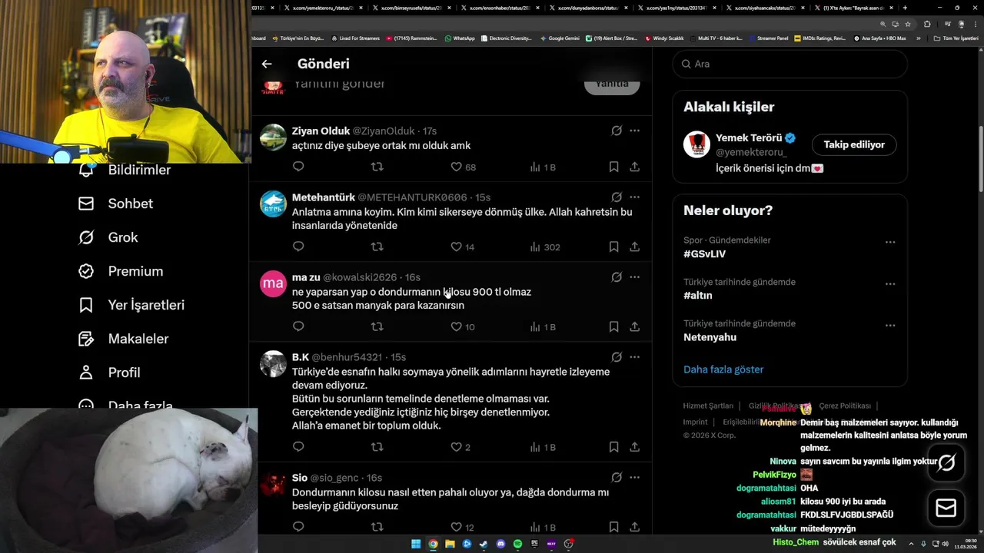Viewport: 984px width, 553px height.
Task: Click Takip ediliyor button for Yemek Terörü
Action: (854, 144)
